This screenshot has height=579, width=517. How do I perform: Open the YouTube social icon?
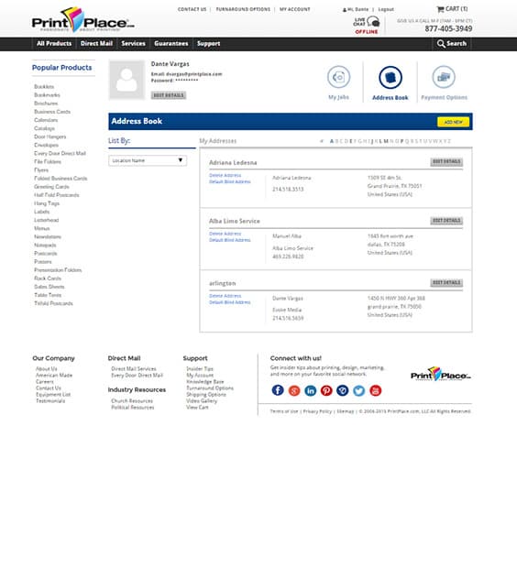click(376, 390)
